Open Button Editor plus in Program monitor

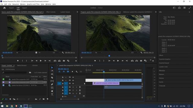tap(153, 61)
